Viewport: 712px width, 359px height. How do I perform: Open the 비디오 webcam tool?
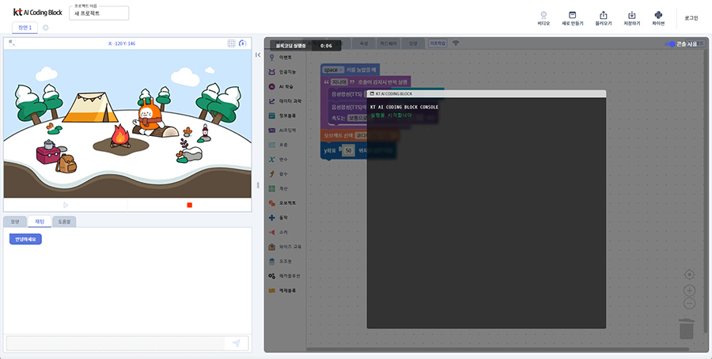pos(543,19)
